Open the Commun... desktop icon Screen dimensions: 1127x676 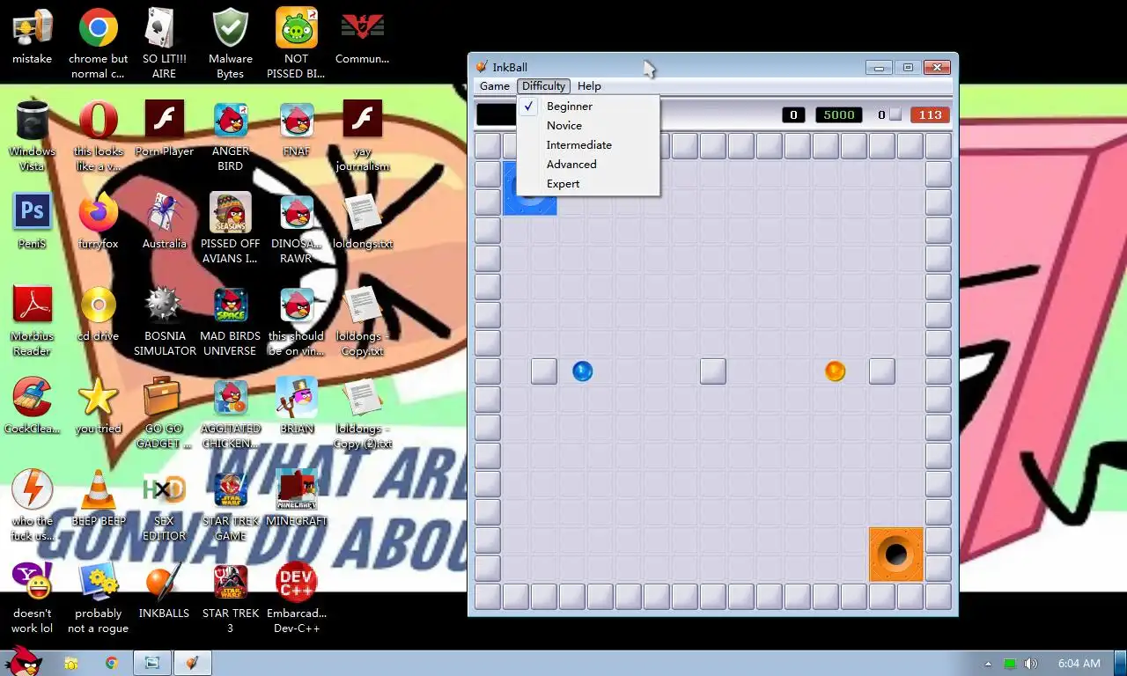click(362, 38)
